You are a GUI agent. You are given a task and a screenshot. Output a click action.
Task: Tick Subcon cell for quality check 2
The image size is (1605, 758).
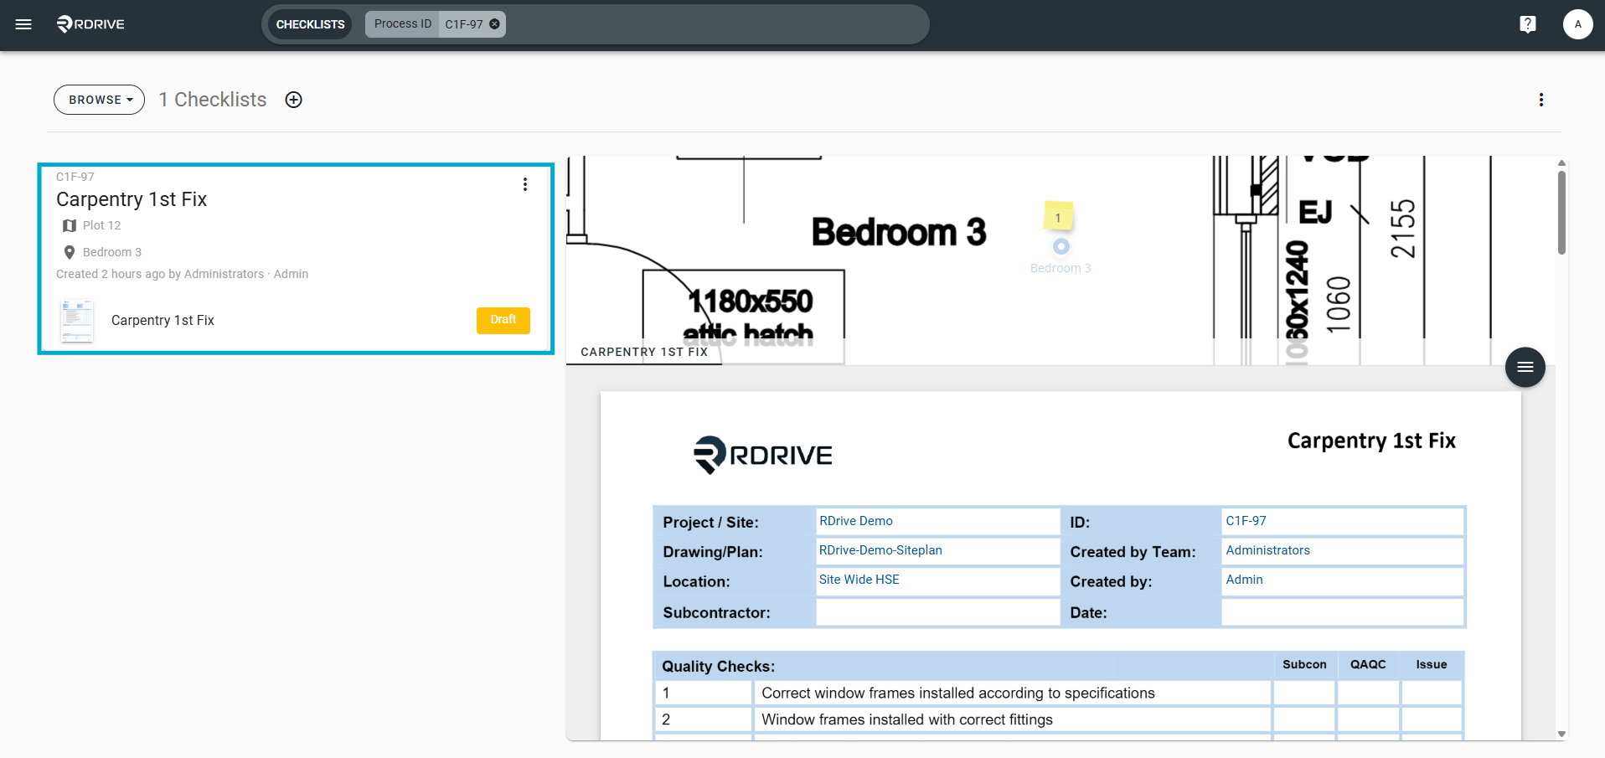click(x=1304, y=719)
